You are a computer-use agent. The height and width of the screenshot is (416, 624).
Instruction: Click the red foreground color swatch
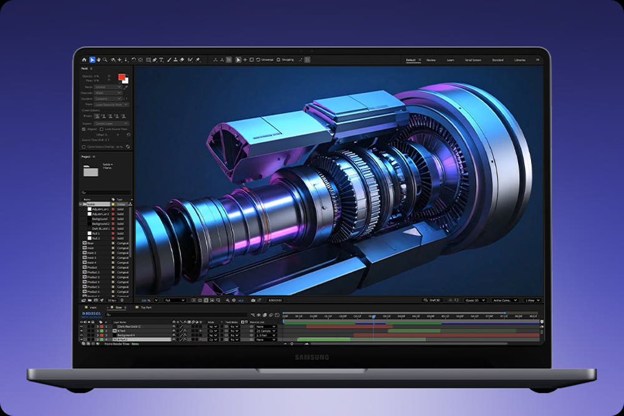(x=122, y=77)
